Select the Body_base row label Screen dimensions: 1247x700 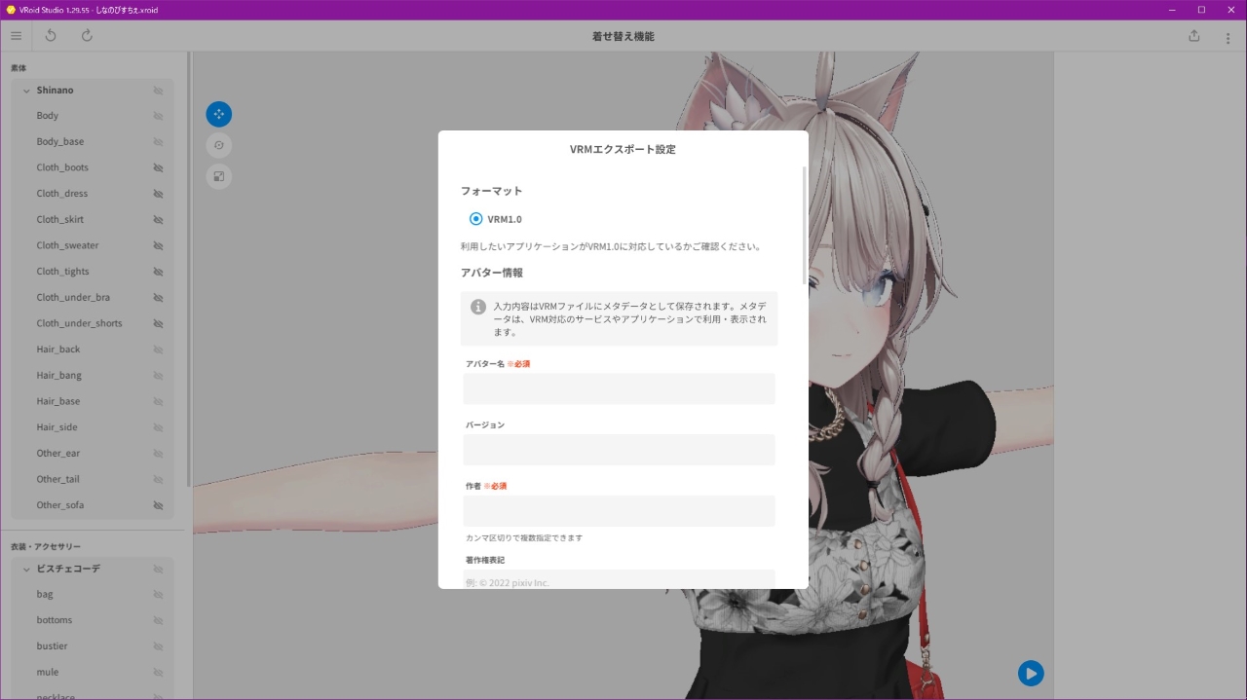pyautogui.click(x=60, y=142)
